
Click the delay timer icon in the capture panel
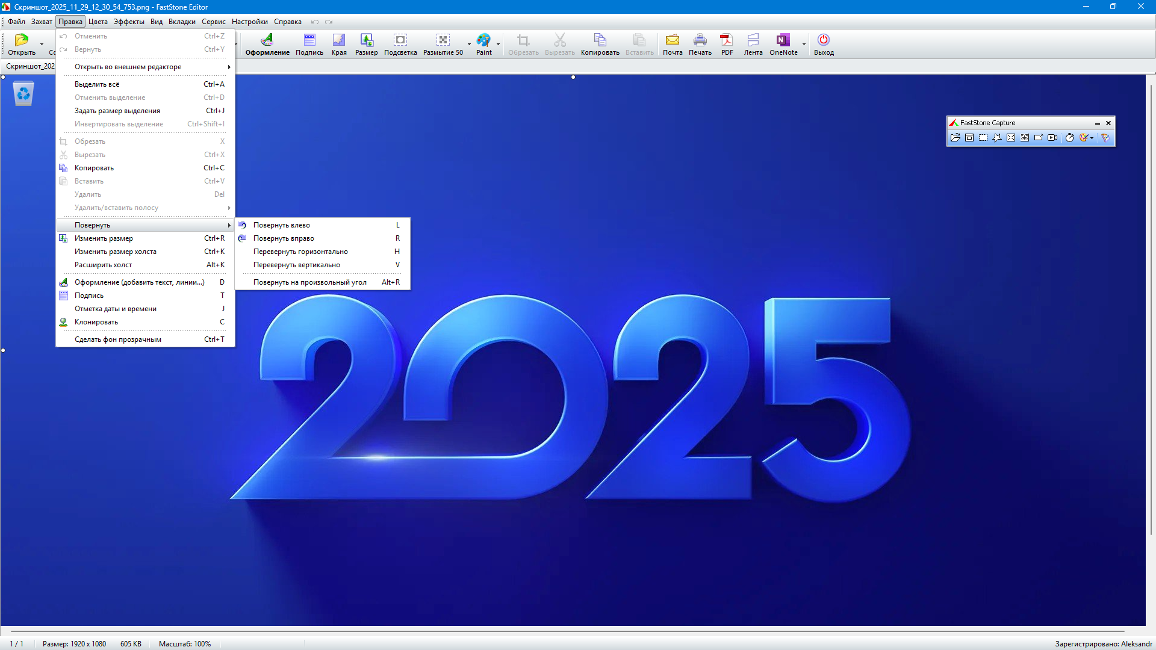(x=1069, y=138)
